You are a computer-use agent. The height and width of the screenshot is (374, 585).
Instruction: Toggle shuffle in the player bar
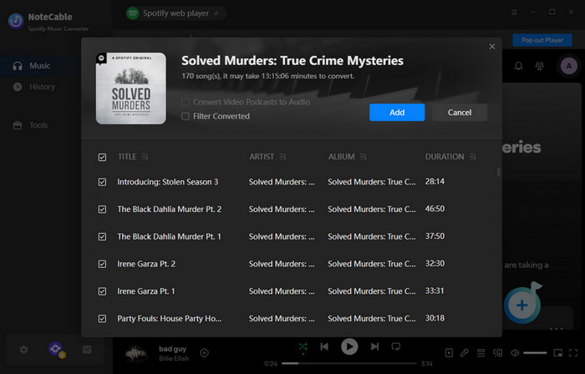pos(303,347)
